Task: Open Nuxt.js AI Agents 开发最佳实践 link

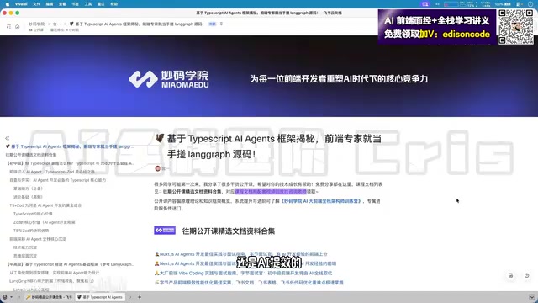Action: coord(243,254)
